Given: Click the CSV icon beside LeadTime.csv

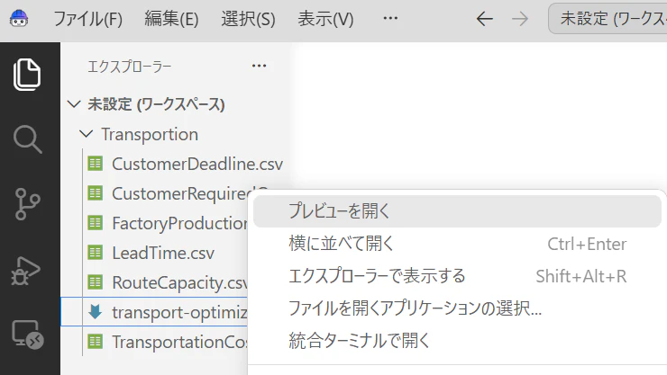Looking at the screenshot, I should click(x=96, y=253).
